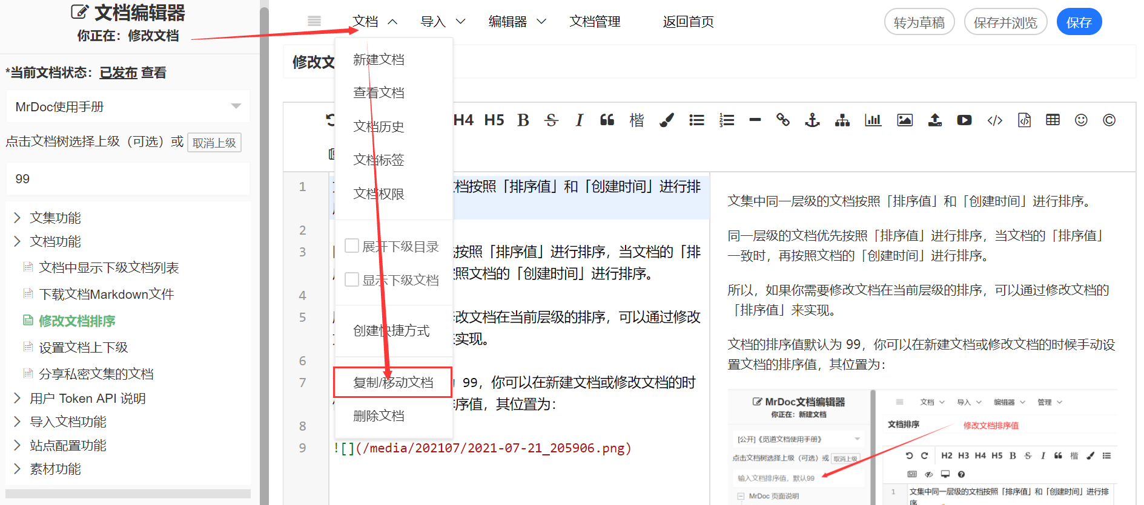The image size is (1144, 505).
Task: Choose 文档历史 in the document menu
Action: pos(379,126)
